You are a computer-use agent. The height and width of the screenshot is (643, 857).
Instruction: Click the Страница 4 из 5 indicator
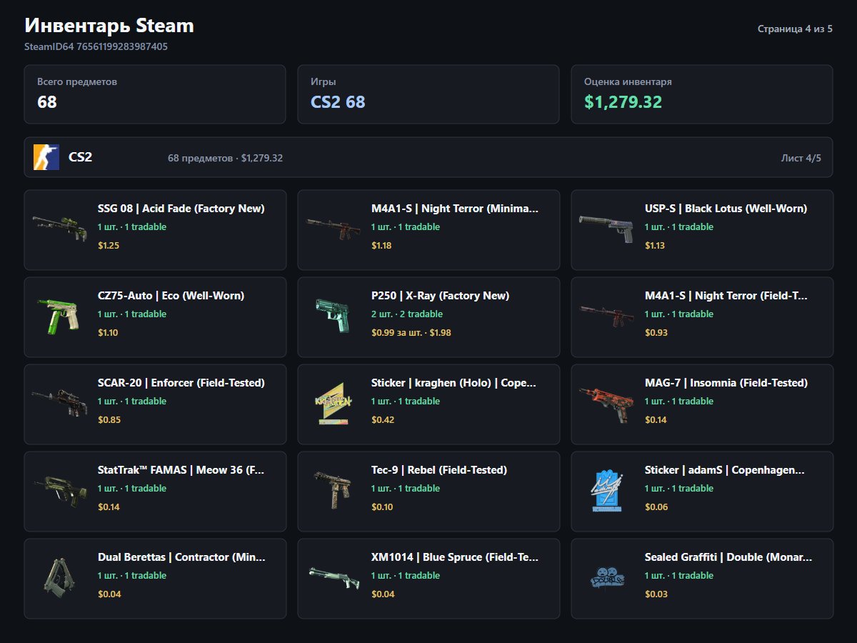795,29
